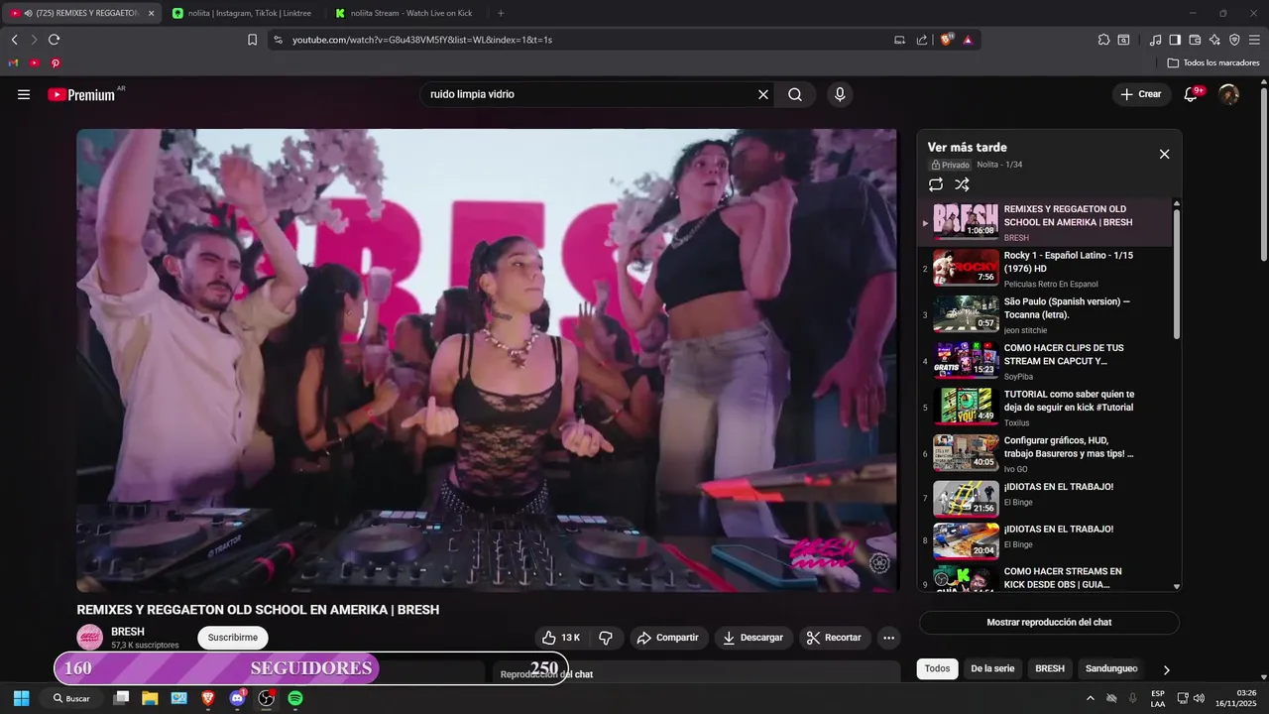
Task: Run search with the magnifier button
Action: tap(795, 94)
